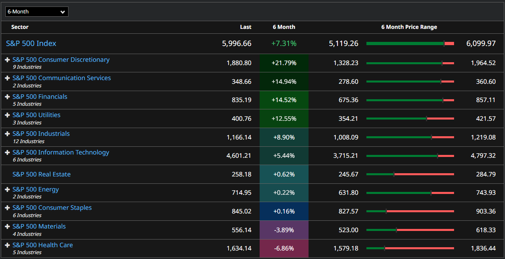Select the 5,996.66 index last value
Viewport: 505px width, 259px height.
(x=237, y=44)
